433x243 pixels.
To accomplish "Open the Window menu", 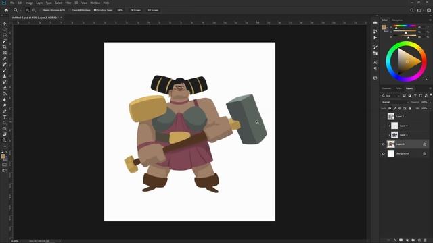I will tap(95, 3).
